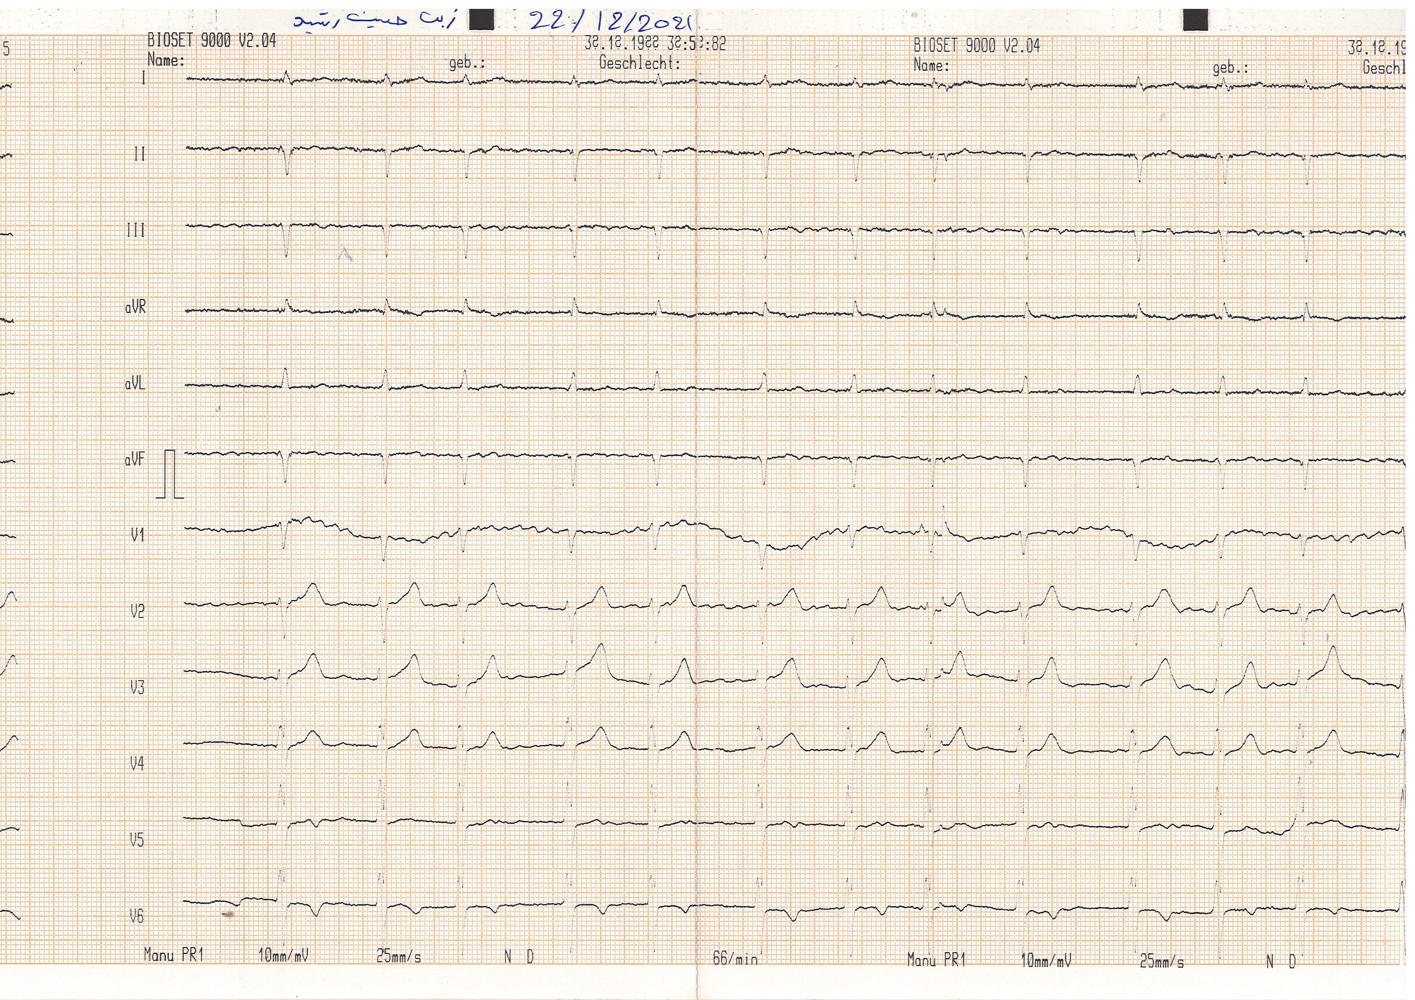The image size is (1415, 1000).
Task: Click the calibration pulse beside aVF
Action: [x=169, y=475]
